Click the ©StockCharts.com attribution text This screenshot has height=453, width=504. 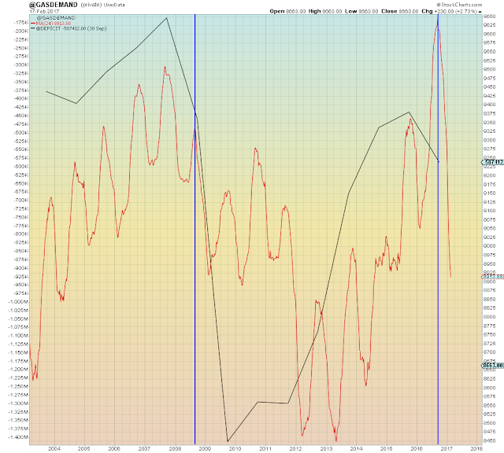(x=459, y=5)
